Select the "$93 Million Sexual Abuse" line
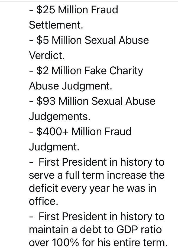 coord(92,101)
